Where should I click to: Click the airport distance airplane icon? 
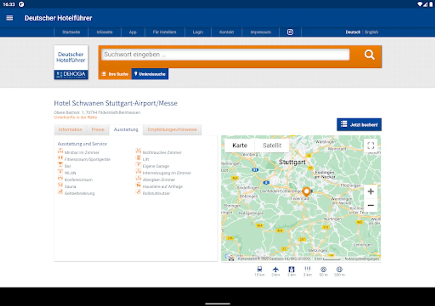(x=276, y=269)
